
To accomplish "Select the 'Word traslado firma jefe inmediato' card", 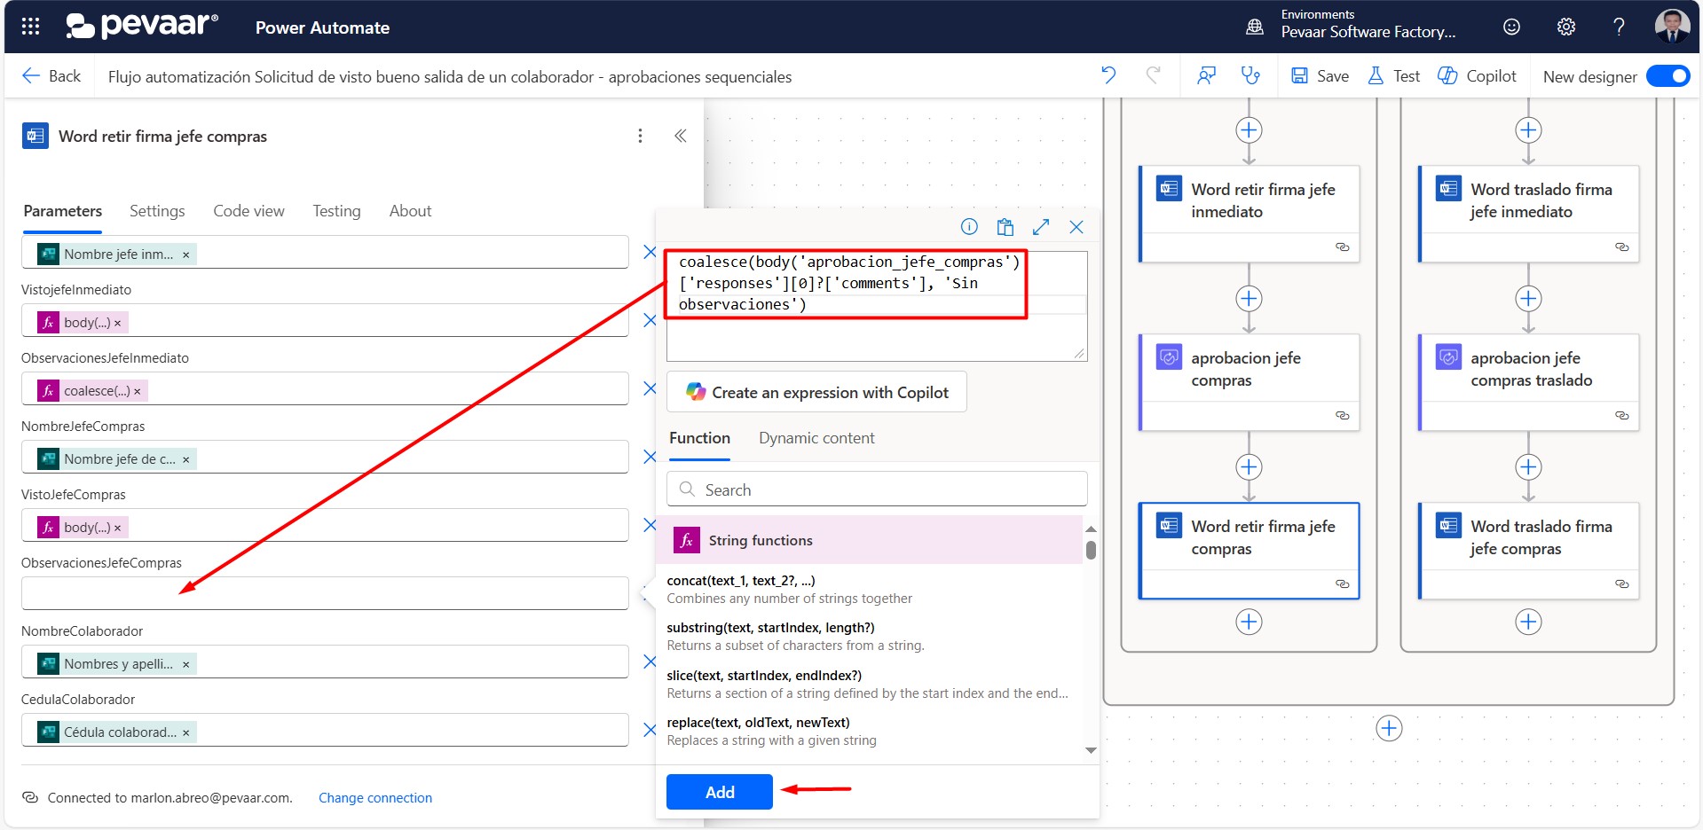I will tap(1529, 214).
